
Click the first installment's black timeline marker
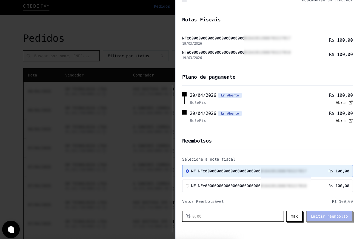(x=184, y=95)
